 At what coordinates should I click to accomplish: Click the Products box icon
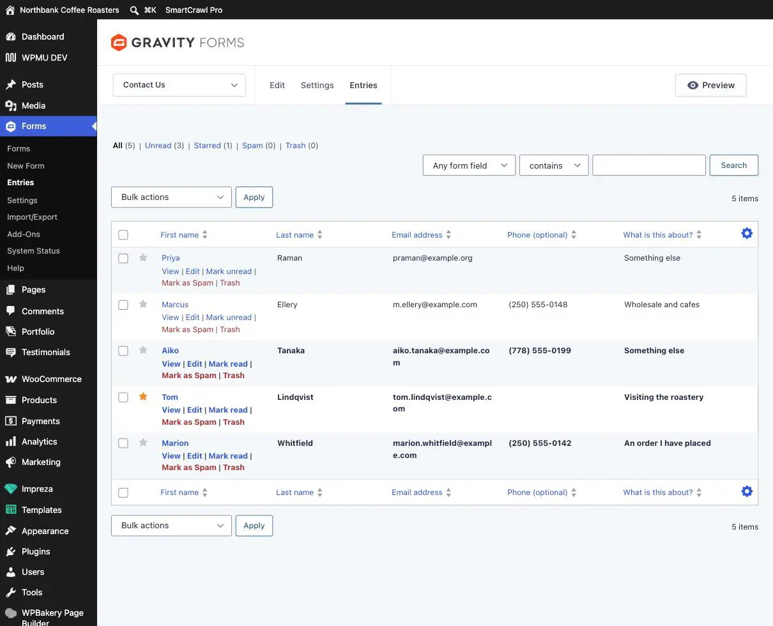[x=11, y=400]
